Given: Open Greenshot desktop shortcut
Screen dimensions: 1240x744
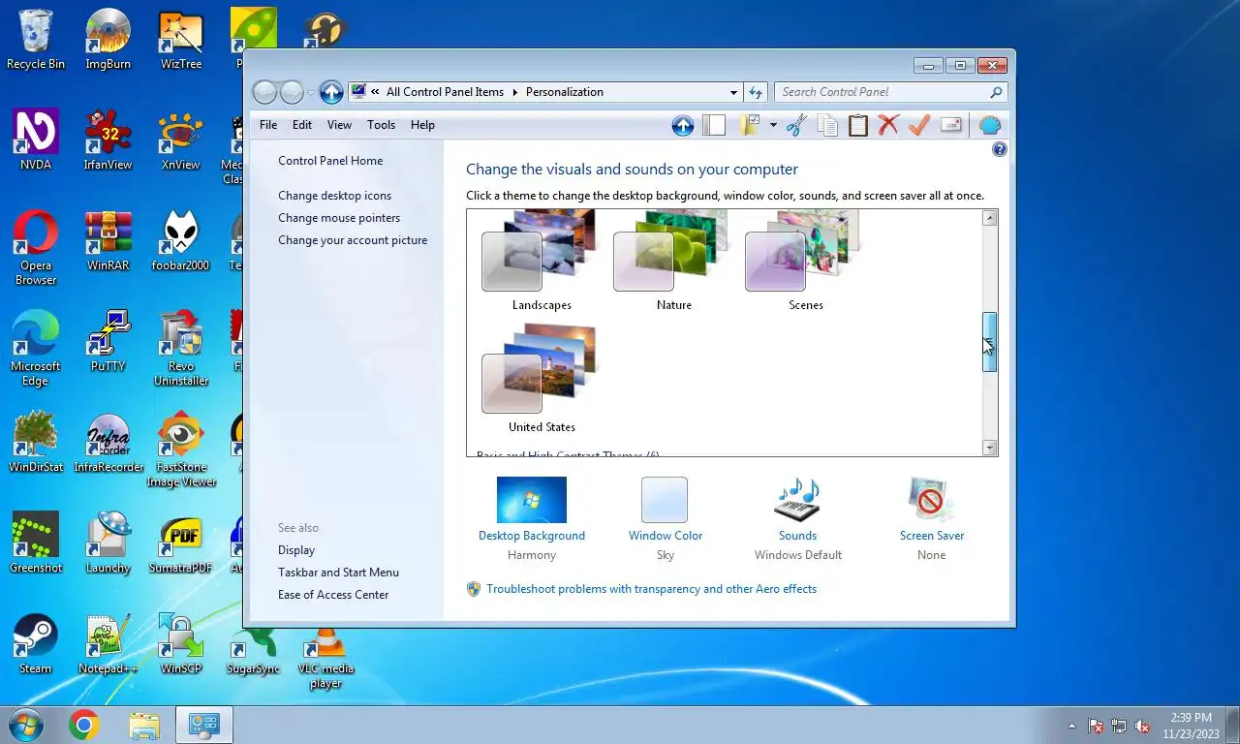Looking at the screenshot, I should click(36, 543).
